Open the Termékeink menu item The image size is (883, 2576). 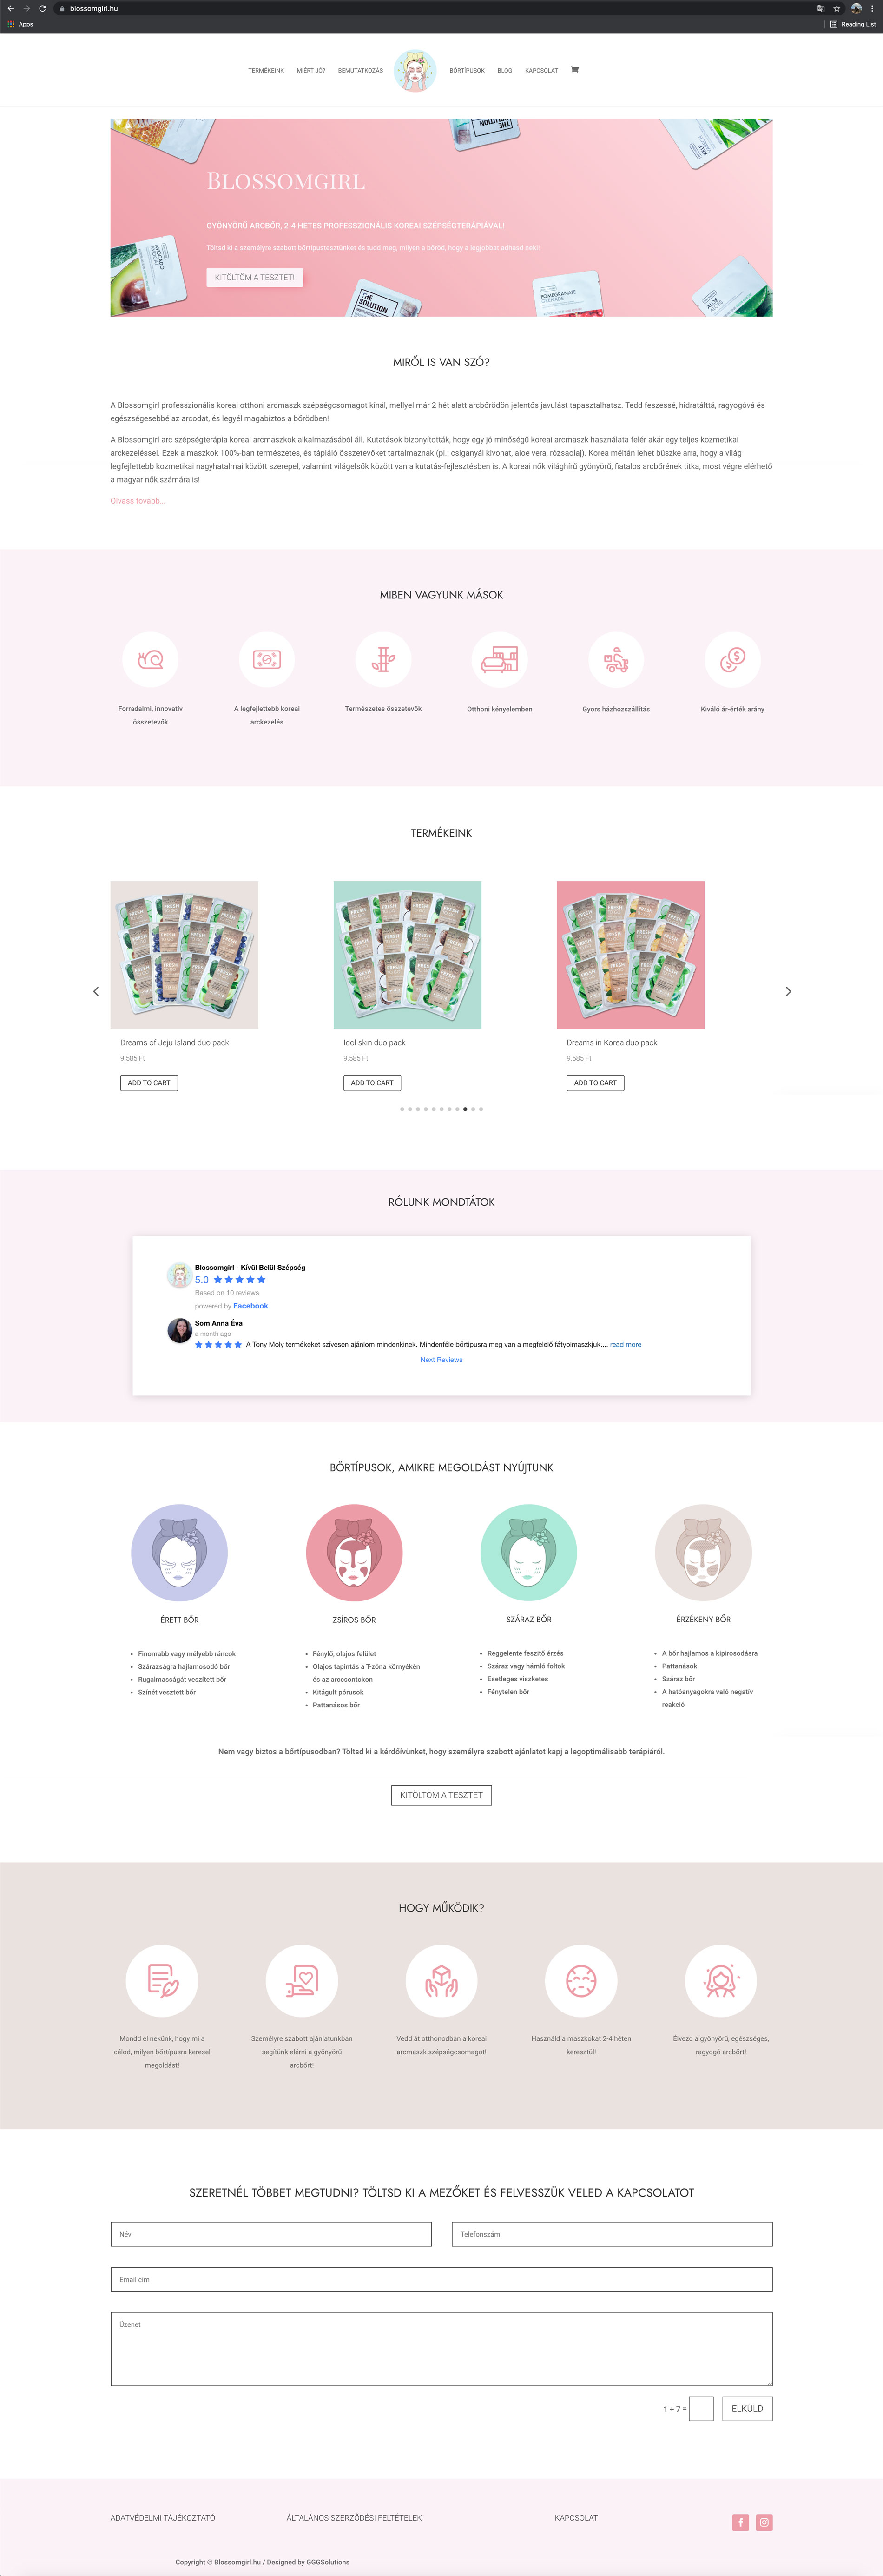click(266, 71)
